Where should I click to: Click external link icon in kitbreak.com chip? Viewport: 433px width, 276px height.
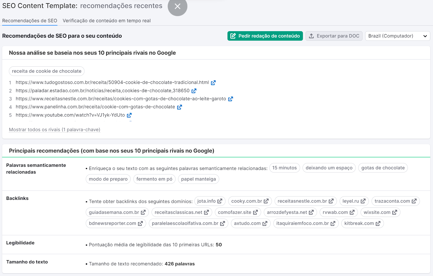tap(378, 223)
